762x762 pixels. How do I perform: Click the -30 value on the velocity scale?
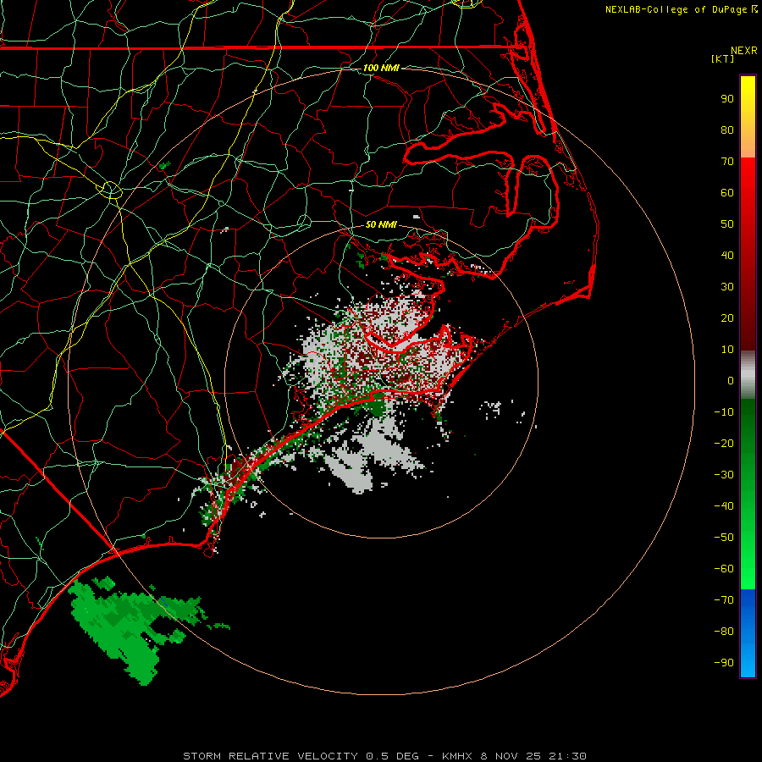(724, 475)
